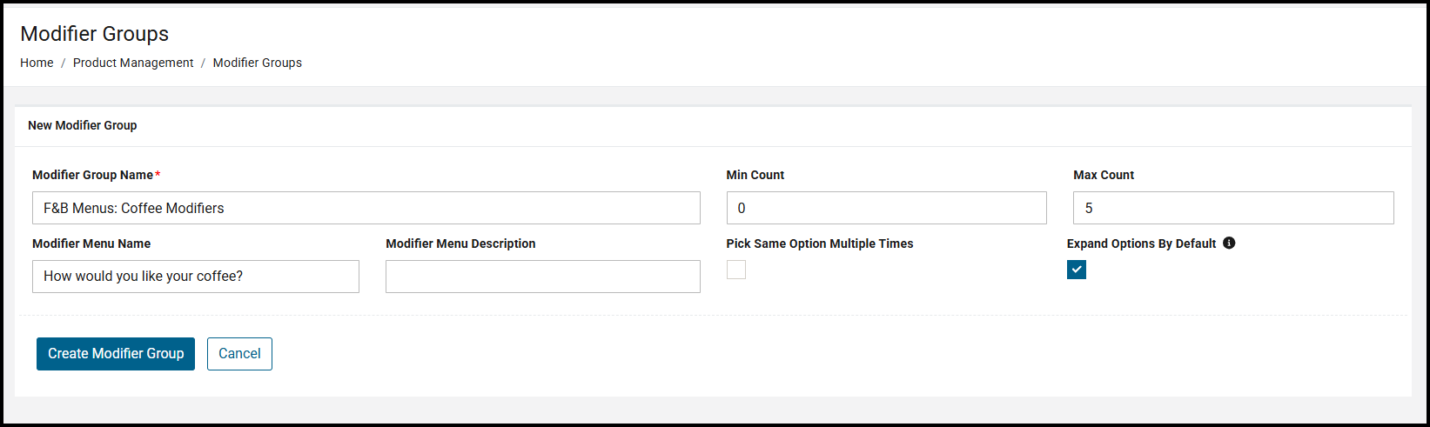Enable Pick Same Option Multiple Times checkbox
1430x427 pixels.
coord(736,270)
